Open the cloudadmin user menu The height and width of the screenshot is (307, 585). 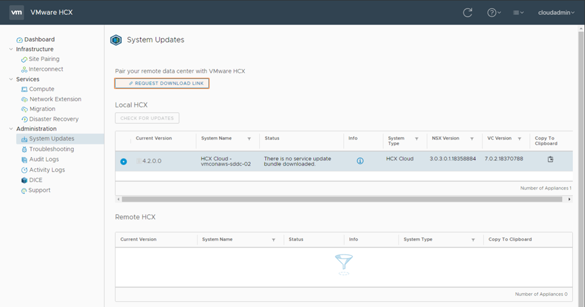(556, 13)
